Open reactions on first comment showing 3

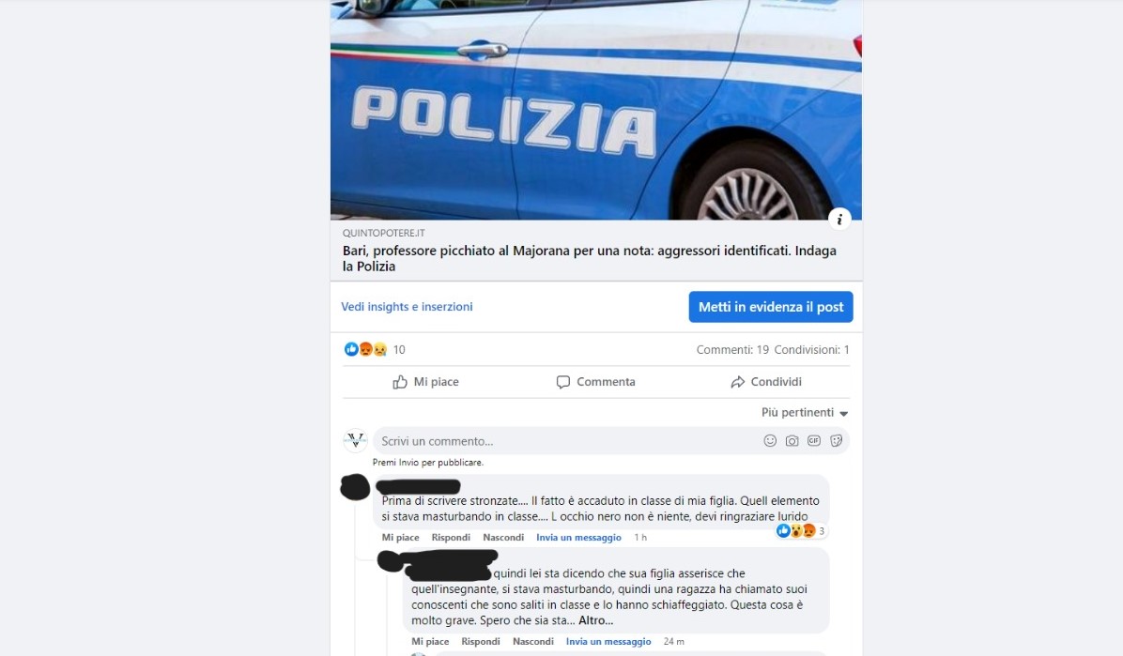pyautogui.click(x=801, y=530)
